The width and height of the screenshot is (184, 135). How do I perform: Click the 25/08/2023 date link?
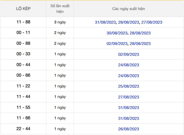tap(128, 86)
